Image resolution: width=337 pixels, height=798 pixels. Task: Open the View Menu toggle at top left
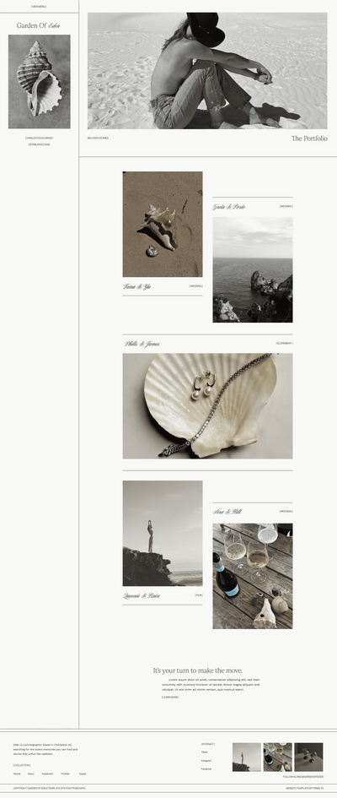coord(39,7)
